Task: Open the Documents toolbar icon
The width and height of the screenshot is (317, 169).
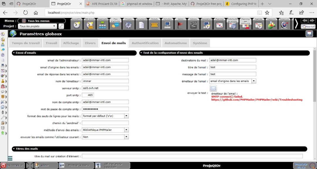Action: tap(141, 25)
